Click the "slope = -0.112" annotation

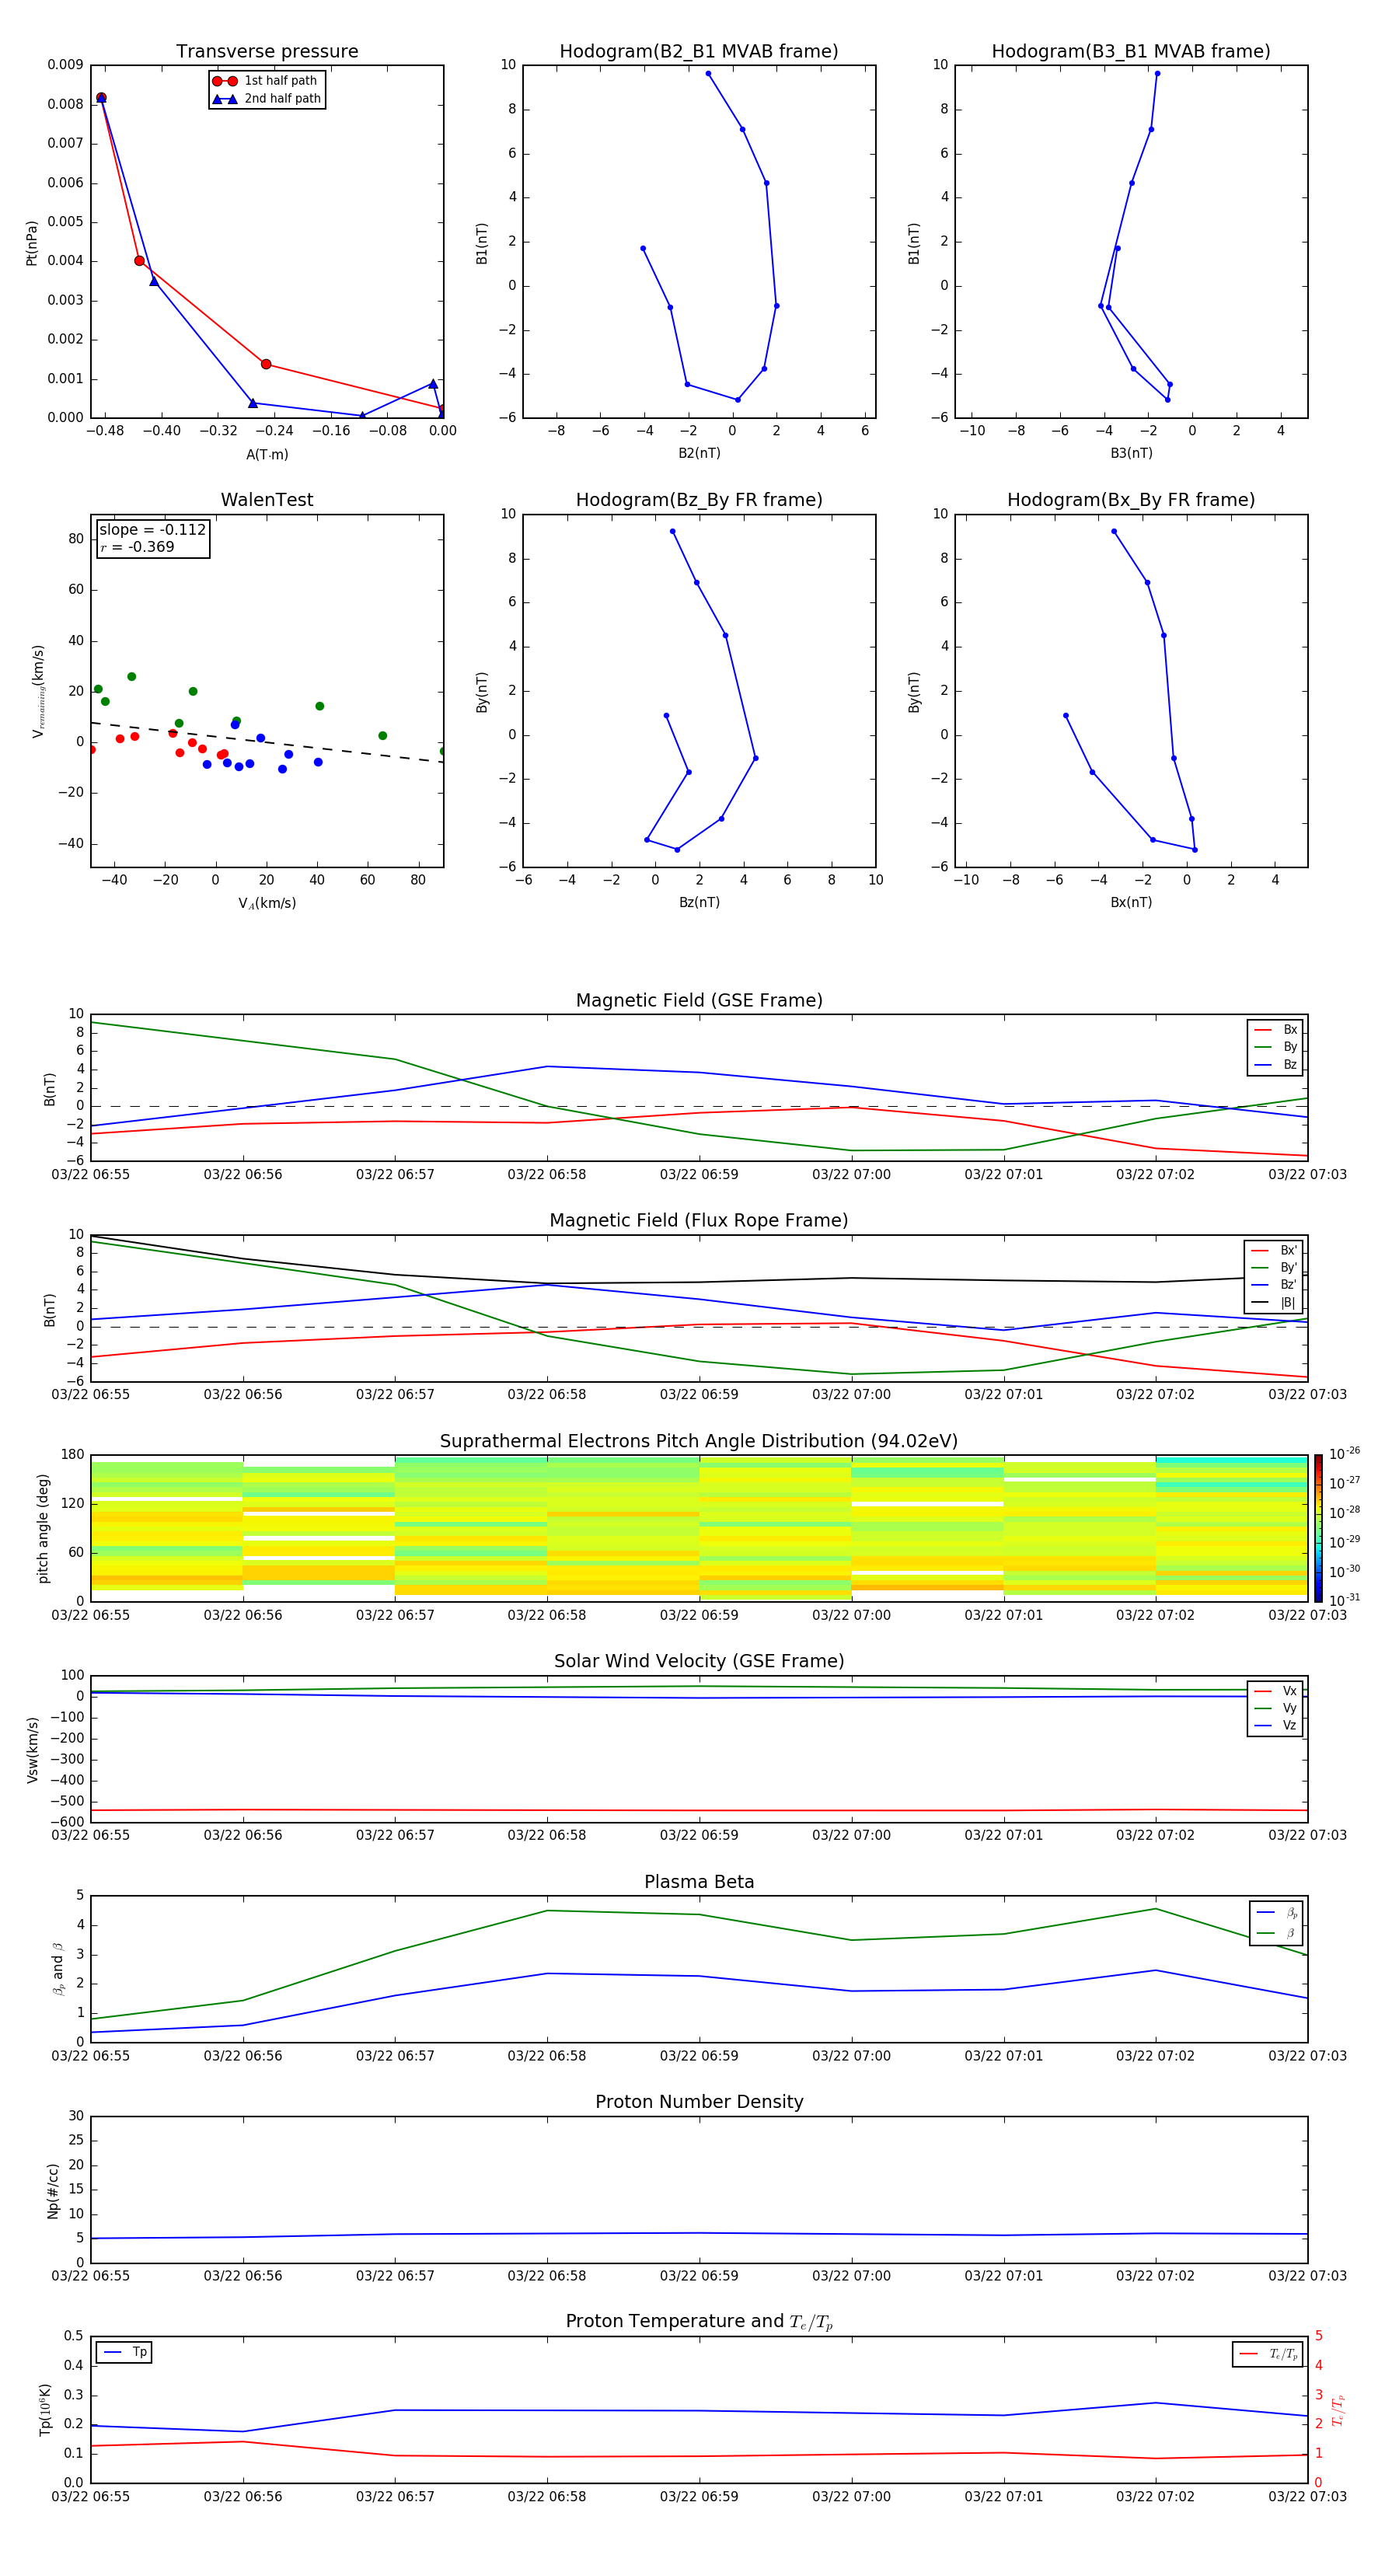(x=152, y=530)
